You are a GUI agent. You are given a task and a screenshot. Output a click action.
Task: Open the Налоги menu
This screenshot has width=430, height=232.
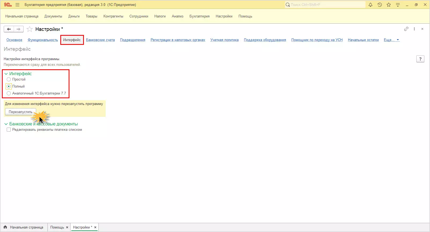pos(160,16)
